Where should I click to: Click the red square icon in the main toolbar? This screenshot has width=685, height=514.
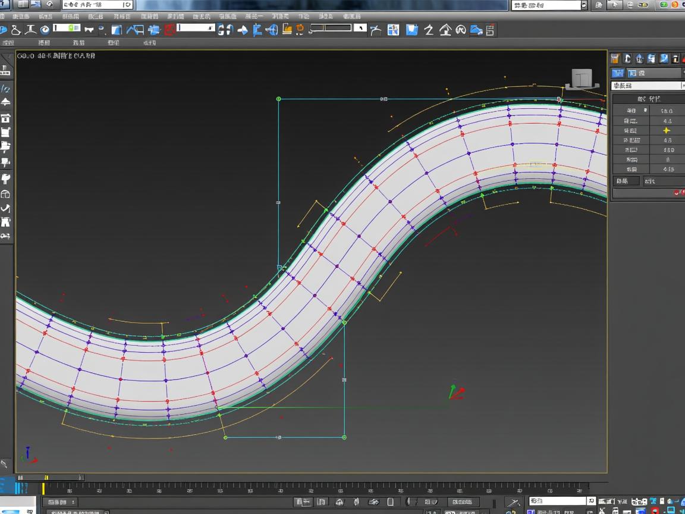(169, 30)
